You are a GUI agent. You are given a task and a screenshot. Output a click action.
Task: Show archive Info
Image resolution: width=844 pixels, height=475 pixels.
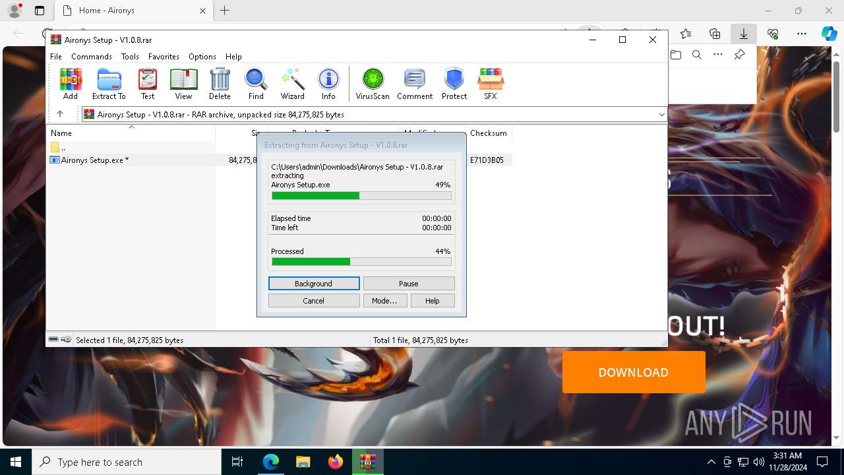coord(328,84)
